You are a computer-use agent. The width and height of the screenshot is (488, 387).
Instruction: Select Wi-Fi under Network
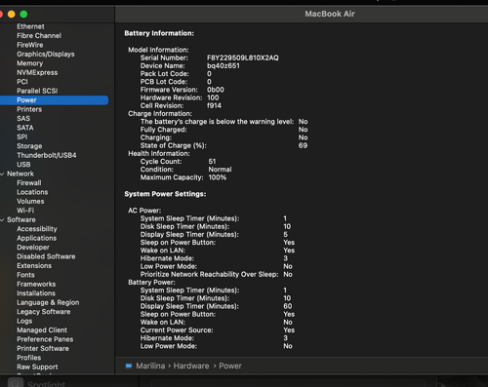25,211
